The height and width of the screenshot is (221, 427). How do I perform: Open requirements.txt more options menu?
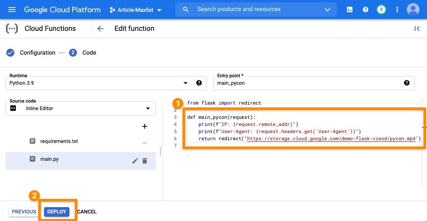tap(145, 142)
